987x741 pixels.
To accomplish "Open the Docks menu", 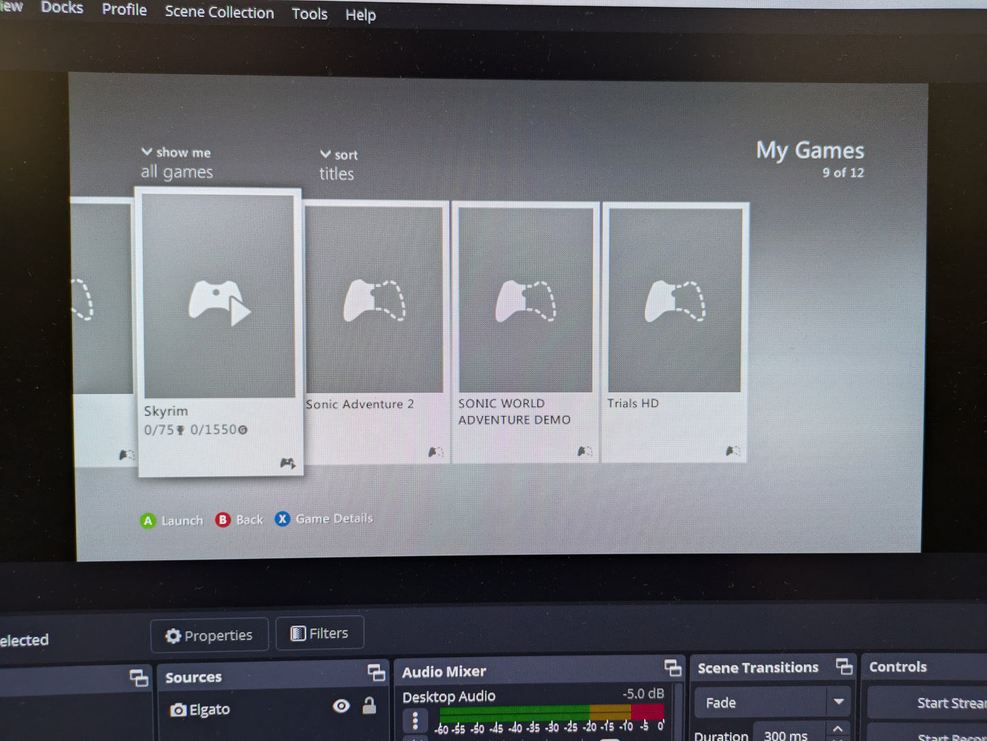I will 61,8.
